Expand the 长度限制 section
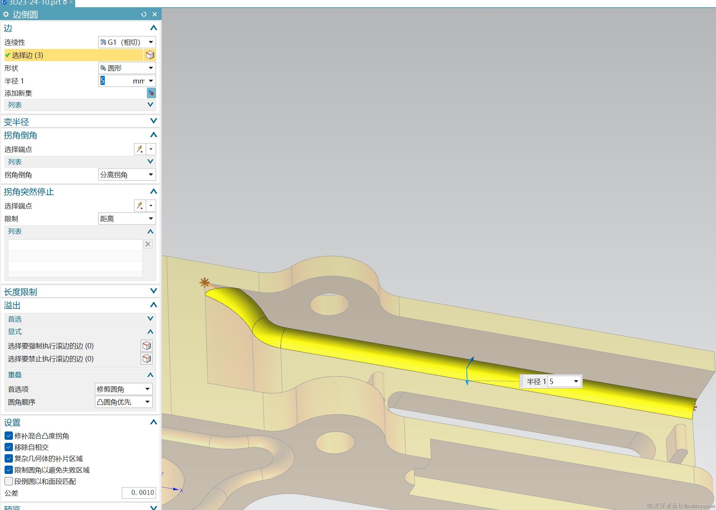Viewport: 716px width, 510px height. [153, 291]
